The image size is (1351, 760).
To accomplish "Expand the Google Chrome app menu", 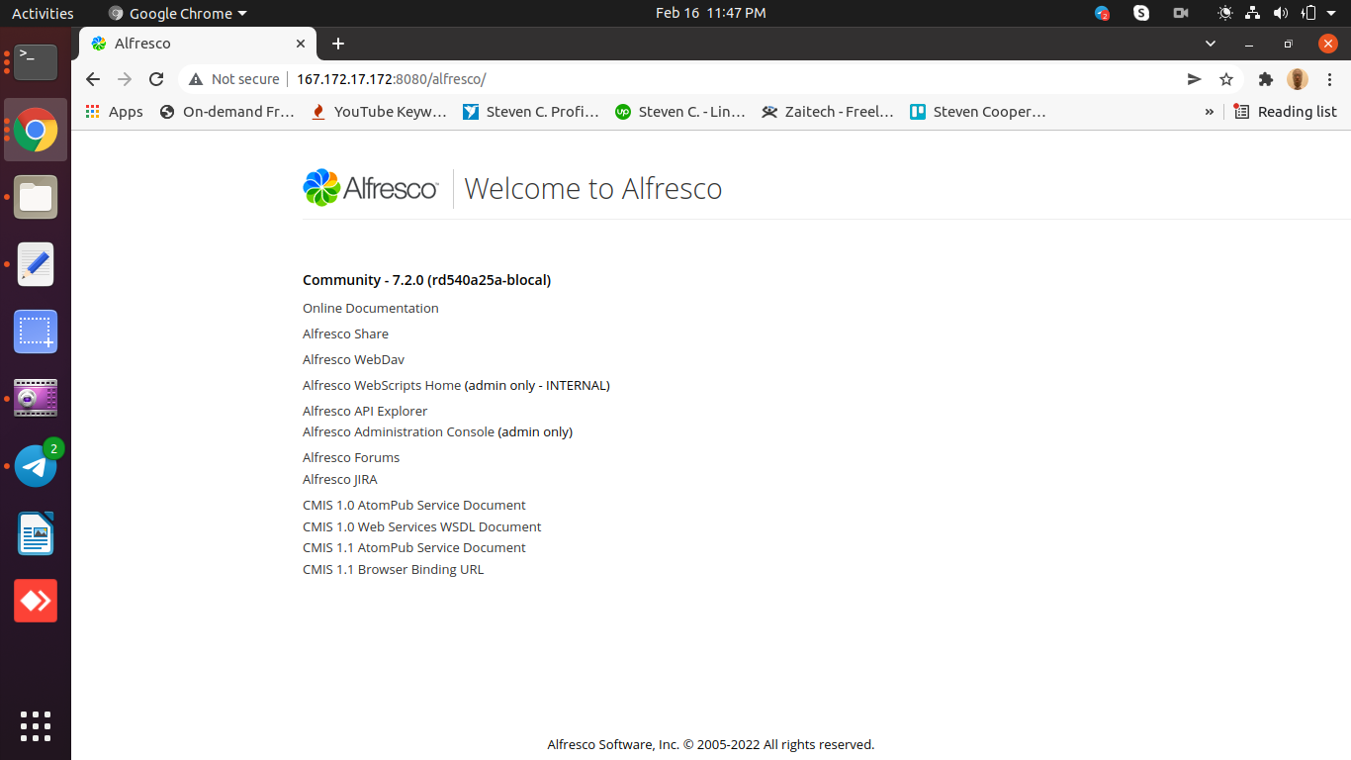I will pos(177,13).
